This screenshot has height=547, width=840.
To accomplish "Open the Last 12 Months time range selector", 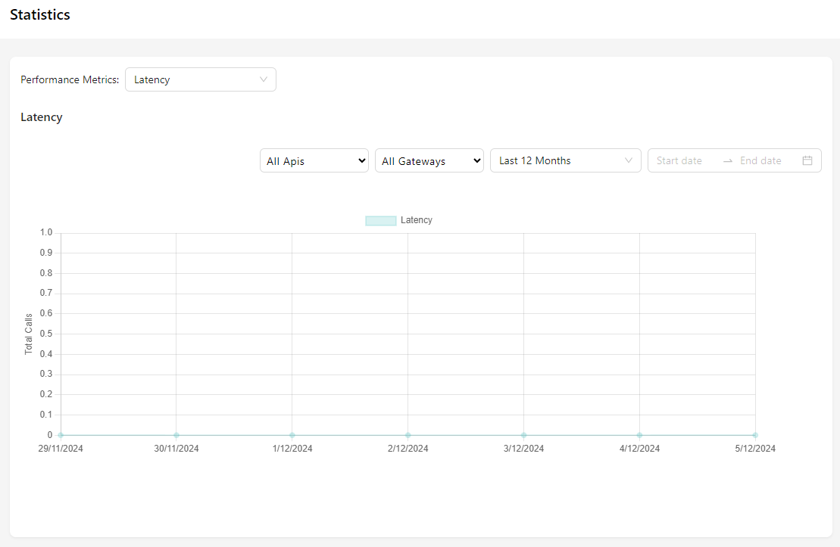I will point(564,160).
